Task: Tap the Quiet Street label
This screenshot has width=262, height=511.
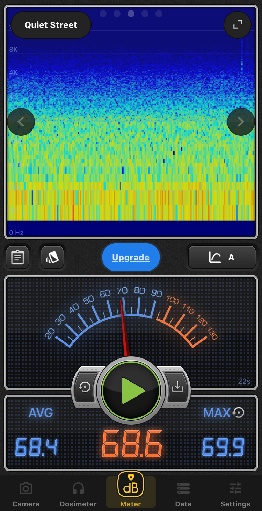Action: point(51,25)
